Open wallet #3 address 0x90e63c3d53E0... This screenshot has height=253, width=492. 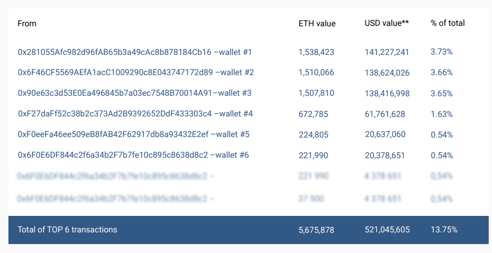point(135,93)
